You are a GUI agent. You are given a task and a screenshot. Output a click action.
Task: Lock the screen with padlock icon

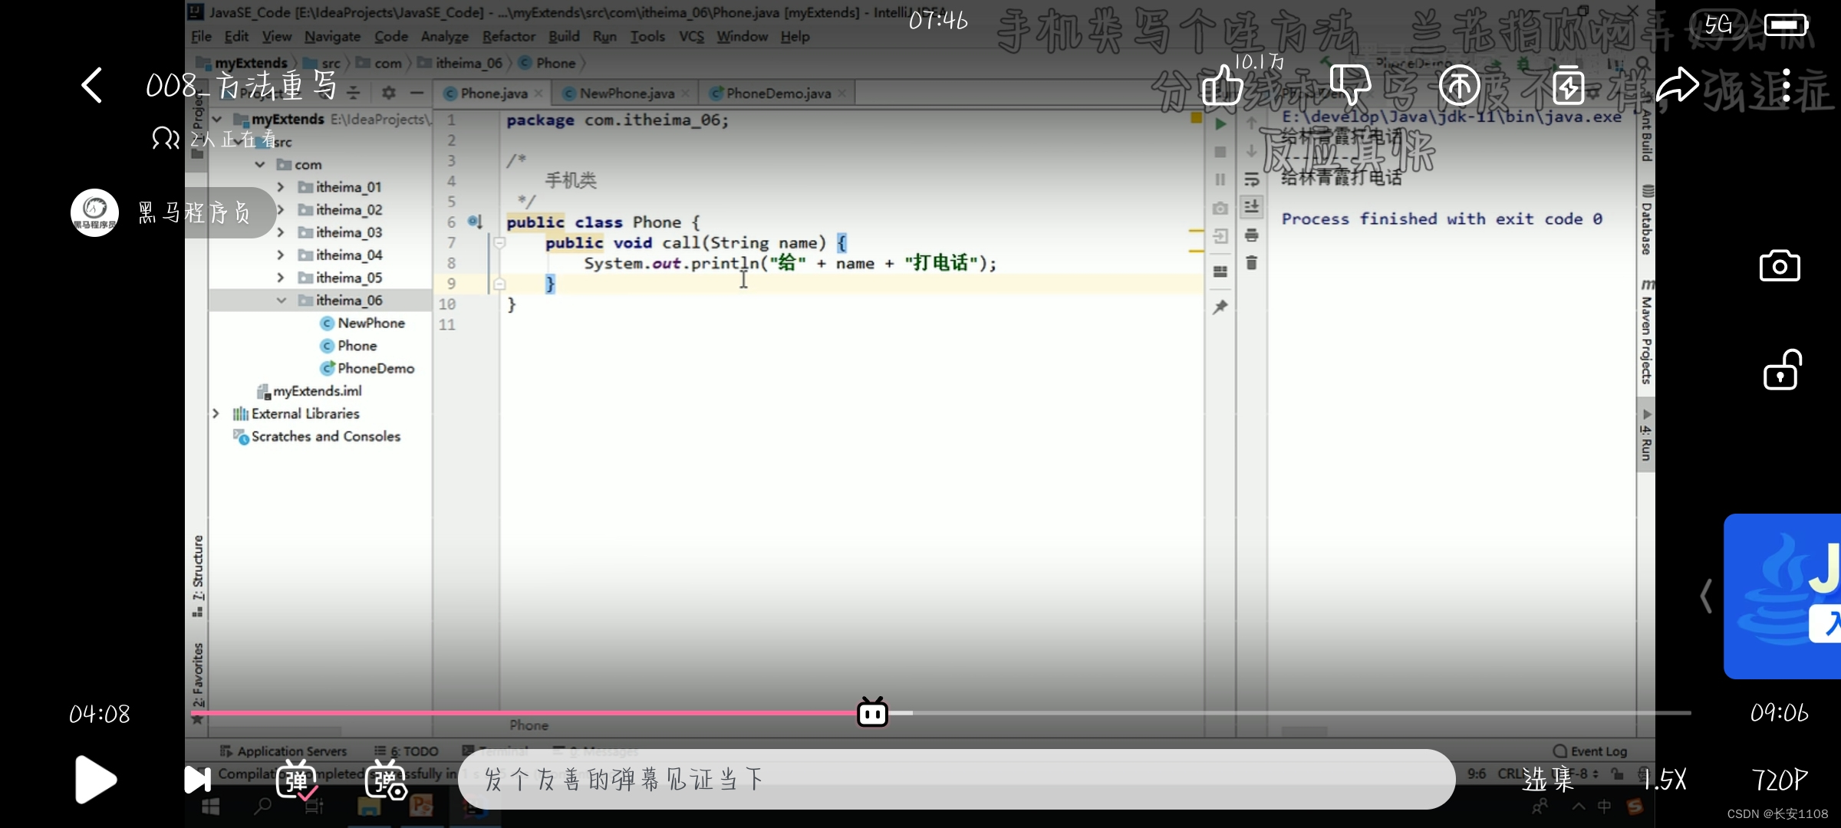(1781, 370)
